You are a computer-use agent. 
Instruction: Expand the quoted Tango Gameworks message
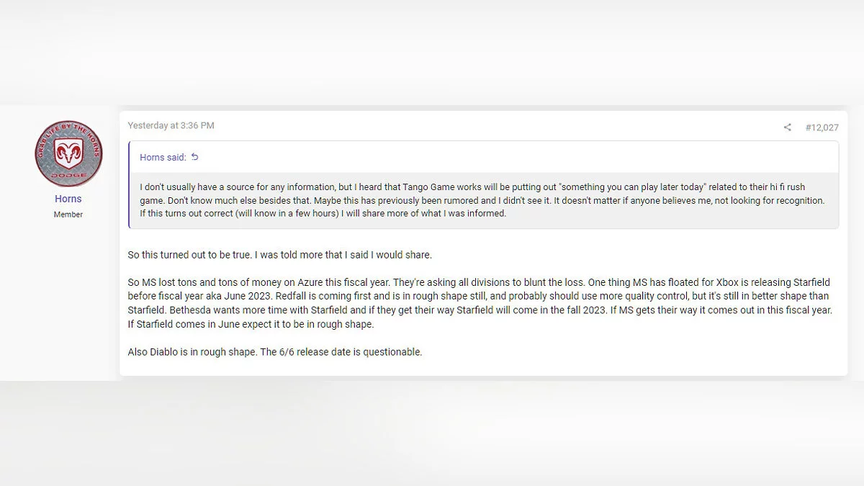pyautogui.click(x=482, y=201)
